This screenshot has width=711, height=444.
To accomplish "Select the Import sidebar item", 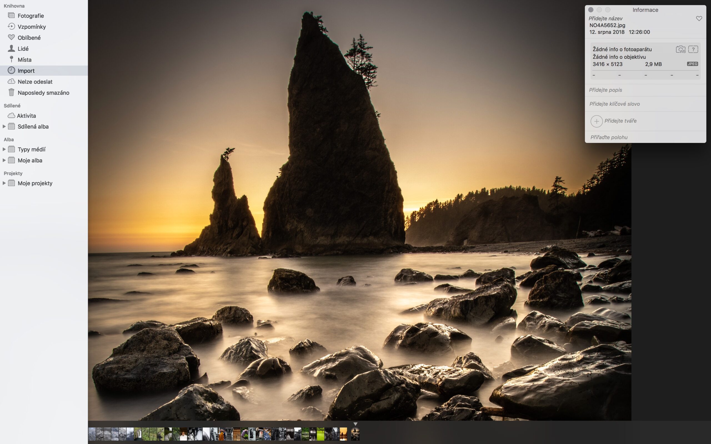I will click(26, 70).
